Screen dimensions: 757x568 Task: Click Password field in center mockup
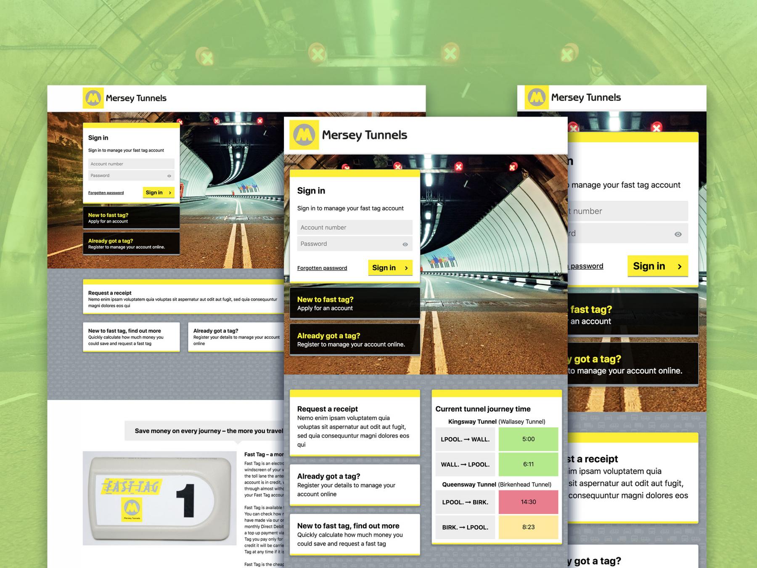coord(355,244)
